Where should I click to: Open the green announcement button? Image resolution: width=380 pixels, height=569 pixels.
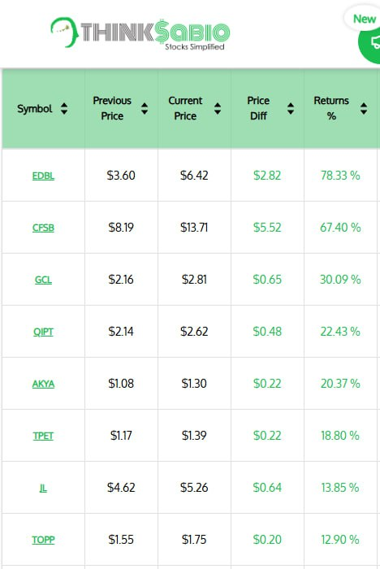(x=369, y=44)
